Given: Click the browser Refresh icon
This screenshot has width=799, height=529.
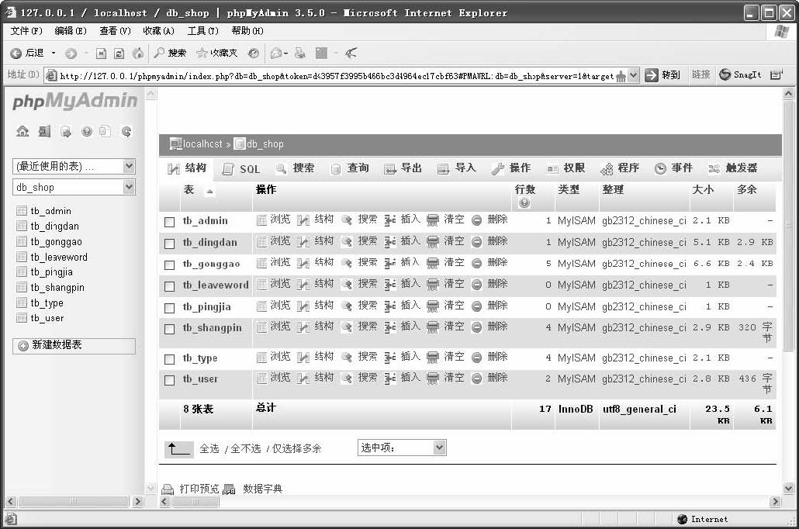Looking at the screenshot, I should 119,53.
